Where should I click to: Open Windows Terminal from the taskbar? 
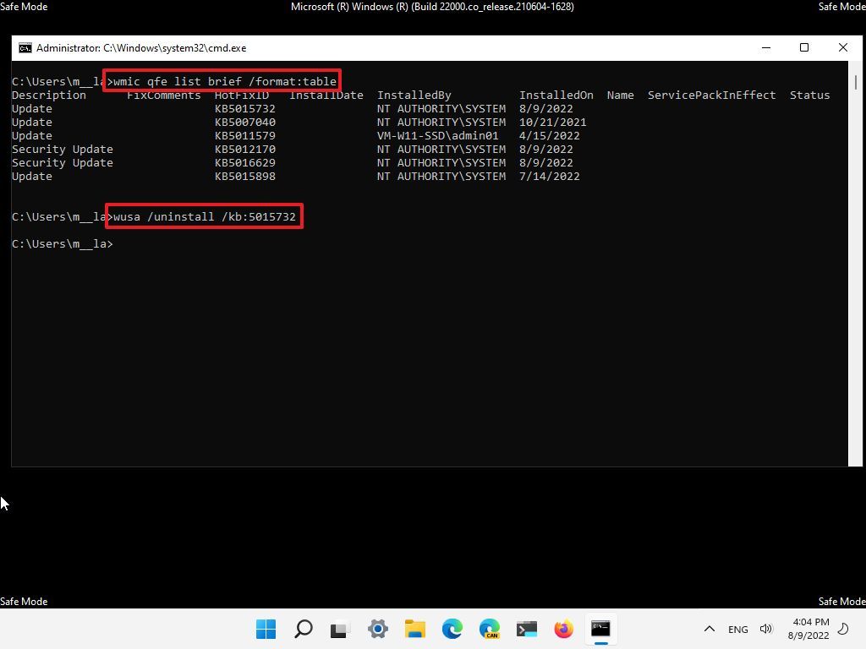tap(527, 629)
